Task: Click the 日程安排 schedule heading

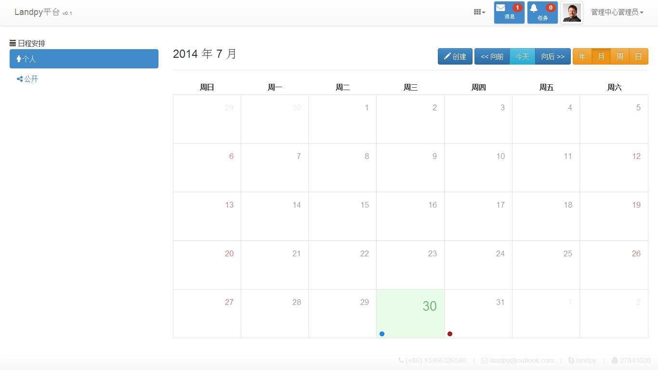Action: [27, 43]
